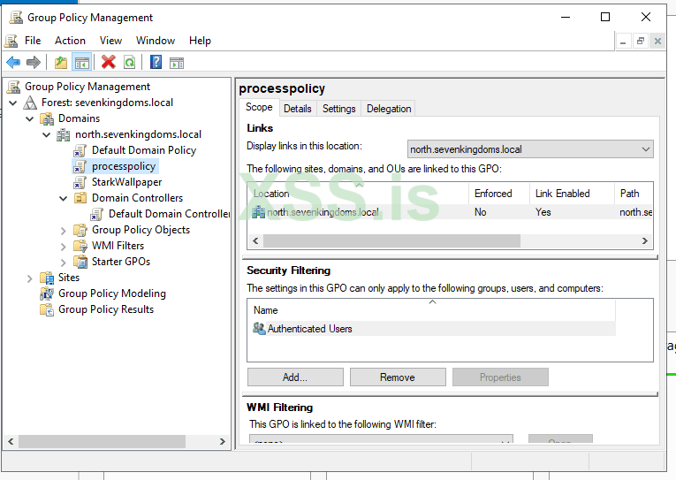This screenshot has height=480, width=676.
Task: Click the Show/Hide Action Pane icon
Action: (x=177, y=62)
